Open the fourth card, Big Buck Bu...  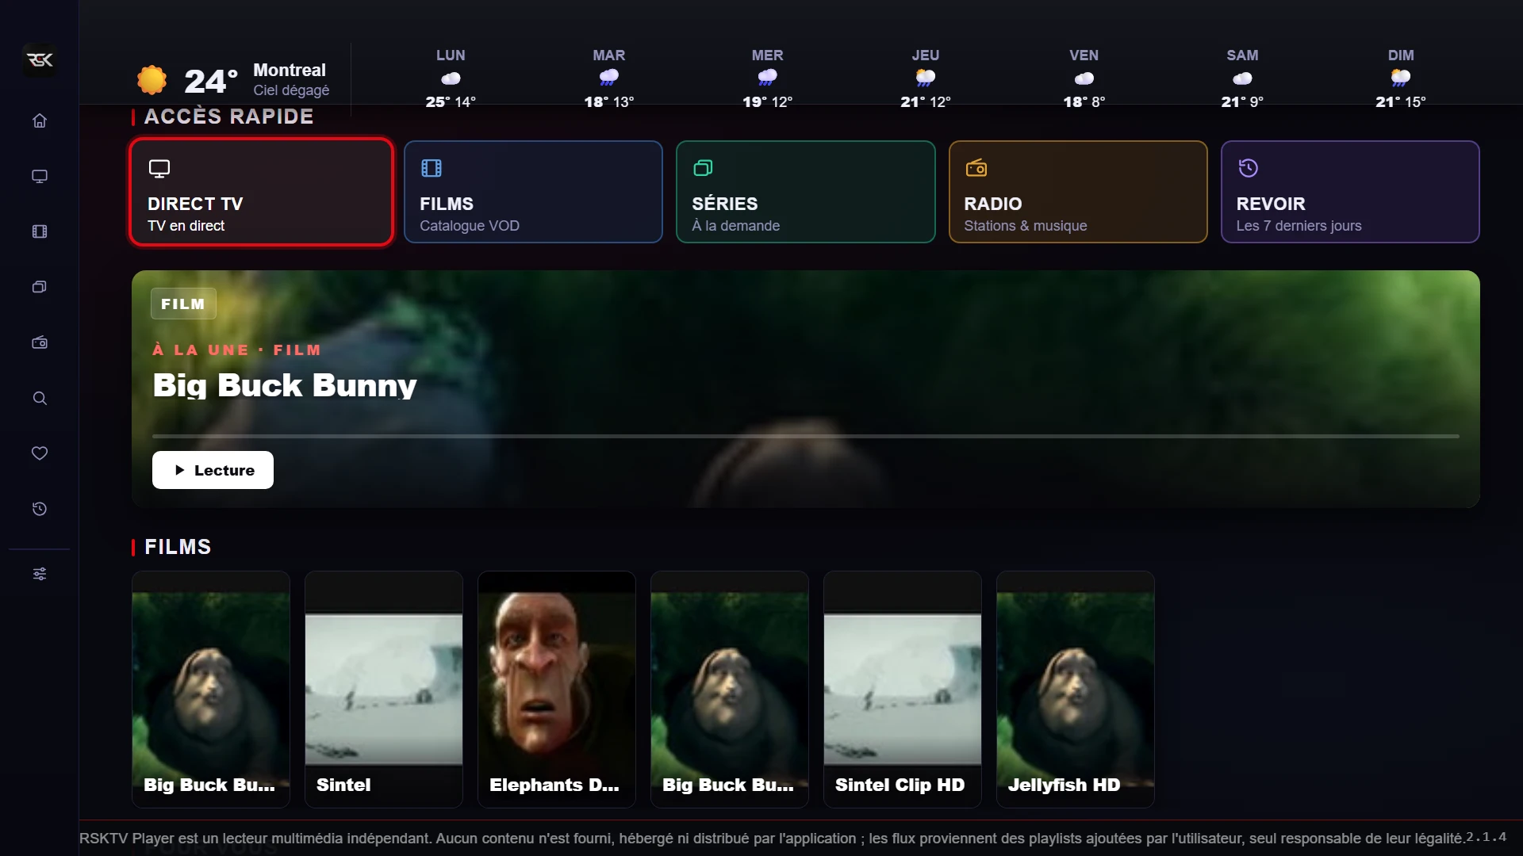click(x=730, y=690)
